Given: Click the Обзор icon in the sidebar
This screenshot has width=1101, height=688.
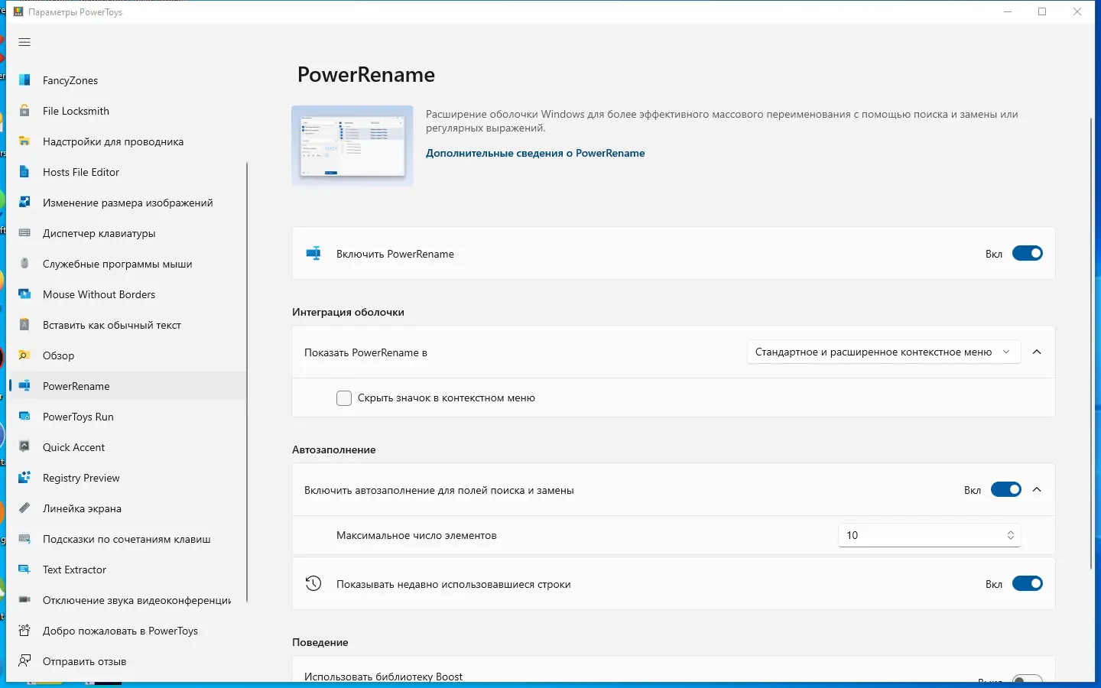Looking at the screenshot, I should (x=24, y=355).
